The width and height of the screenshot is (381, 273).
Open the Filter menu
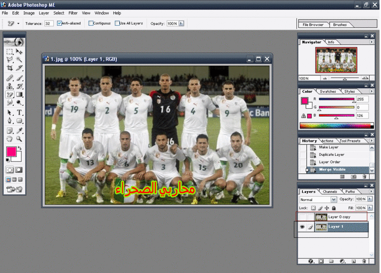click(73, 13)
